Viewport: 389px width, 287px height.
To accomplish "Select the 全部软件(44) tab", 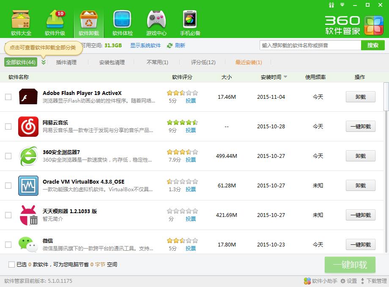I will pos(21,62).
